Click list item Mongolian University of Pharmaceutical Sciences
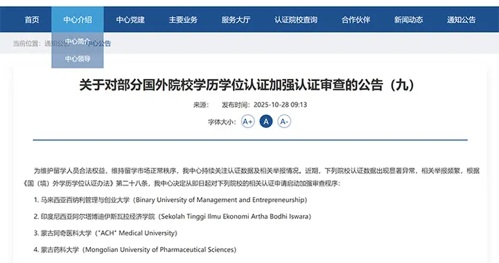 (135, 250)
